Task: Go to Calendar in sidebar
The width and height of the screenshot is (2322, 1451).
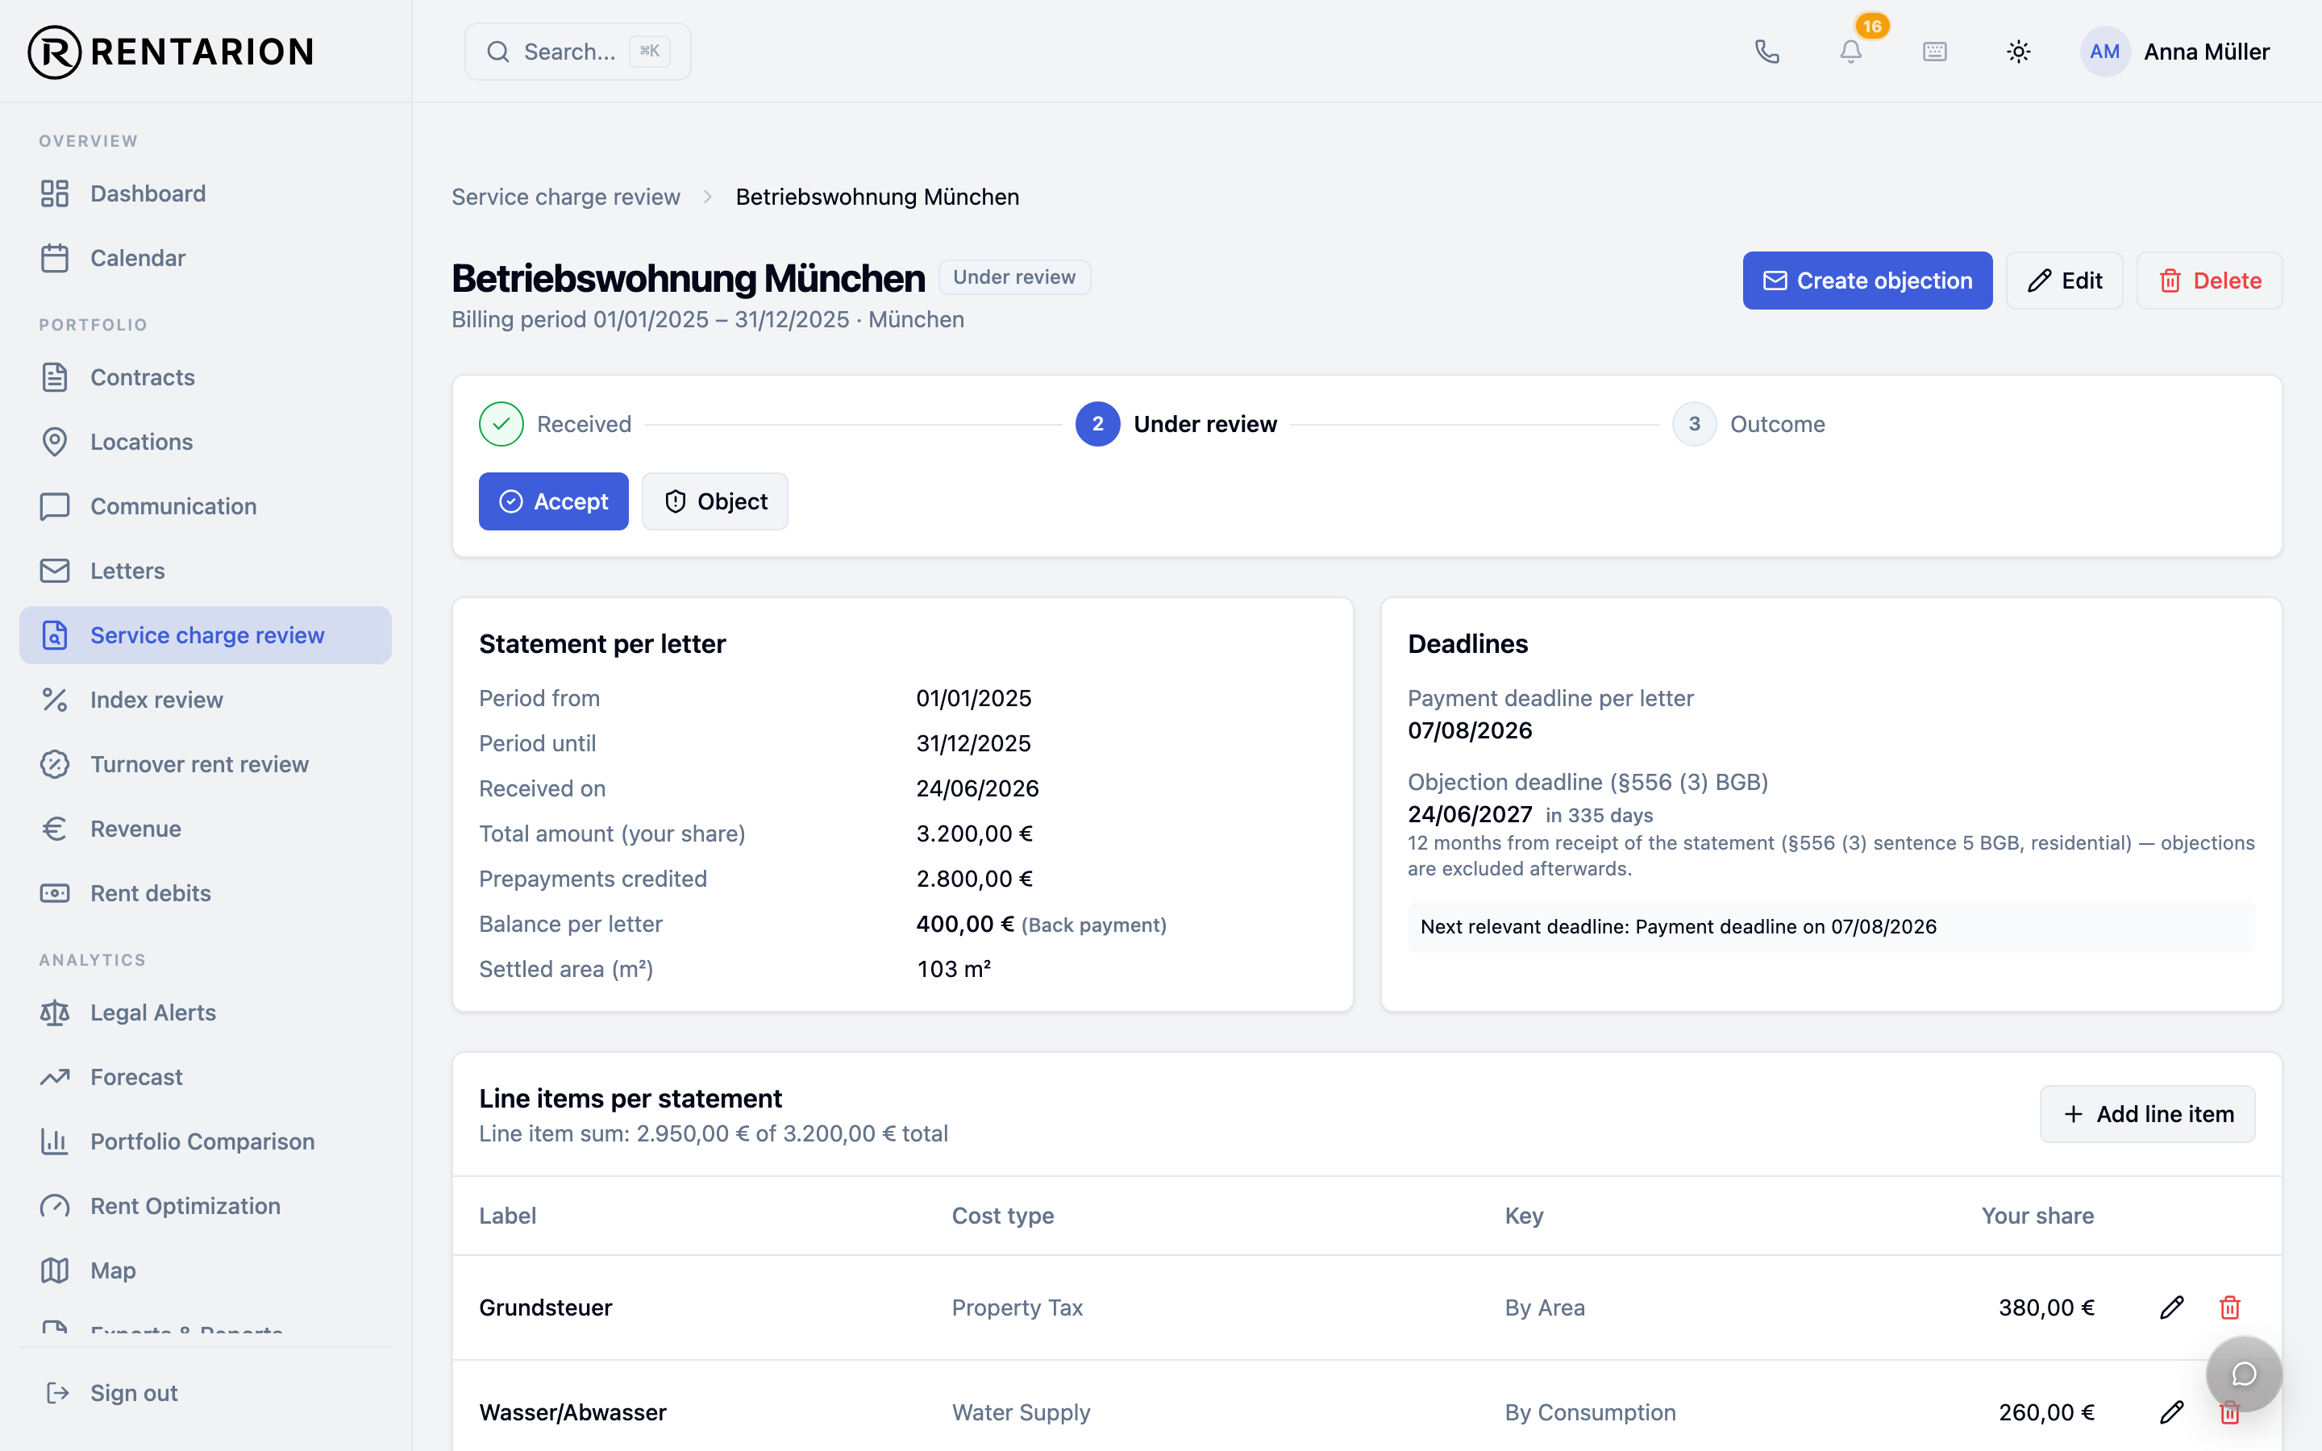Action: pyautogui.click(x=206, y=258)
